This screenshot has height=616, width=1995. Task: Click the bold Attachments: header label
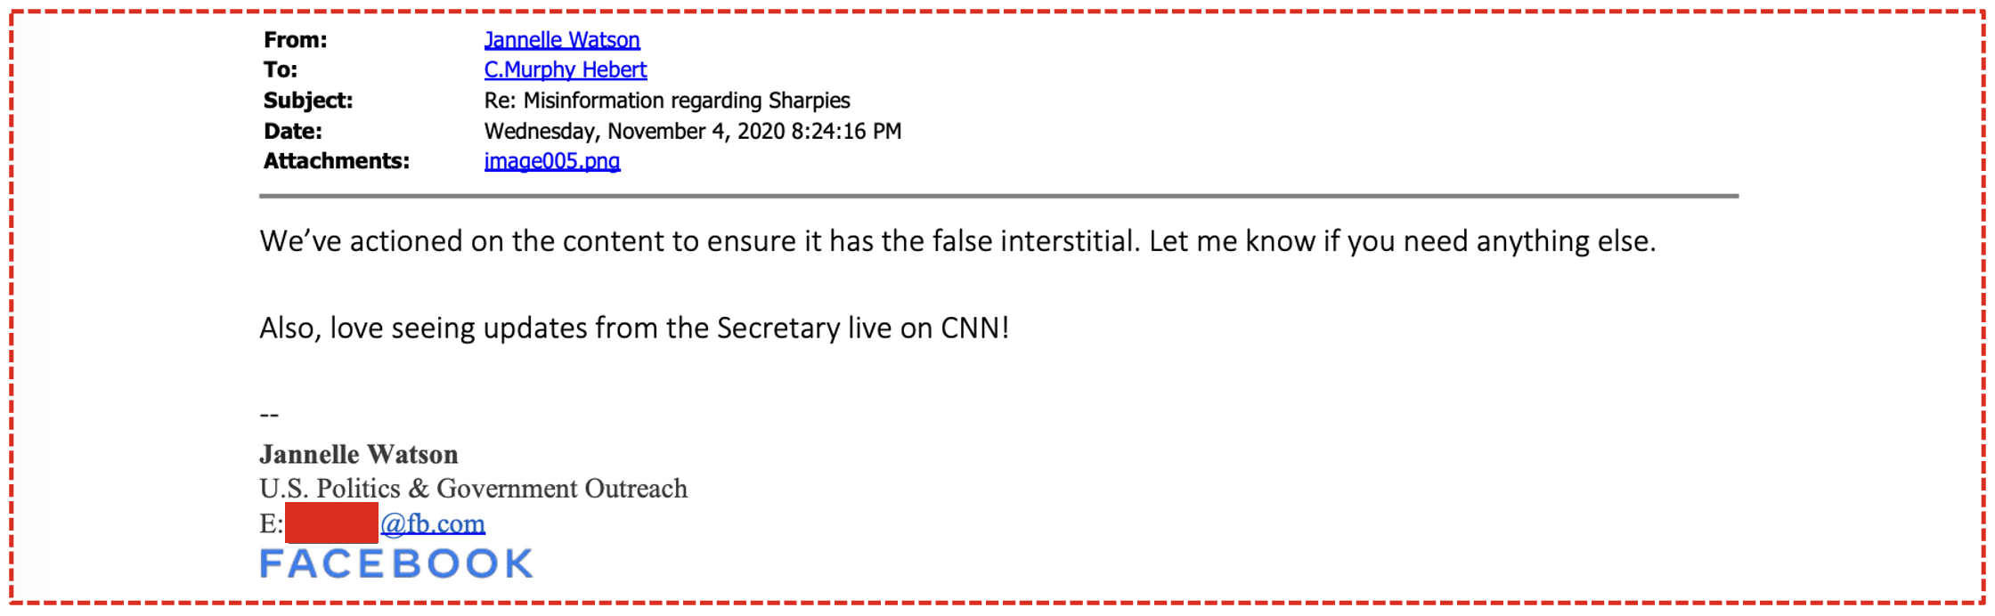click(x=337, y=161)
